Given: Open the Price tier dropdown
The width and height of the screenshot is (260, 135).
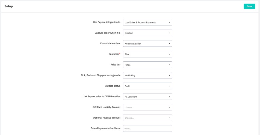Looking at the screenshot, I should [147, 65].
